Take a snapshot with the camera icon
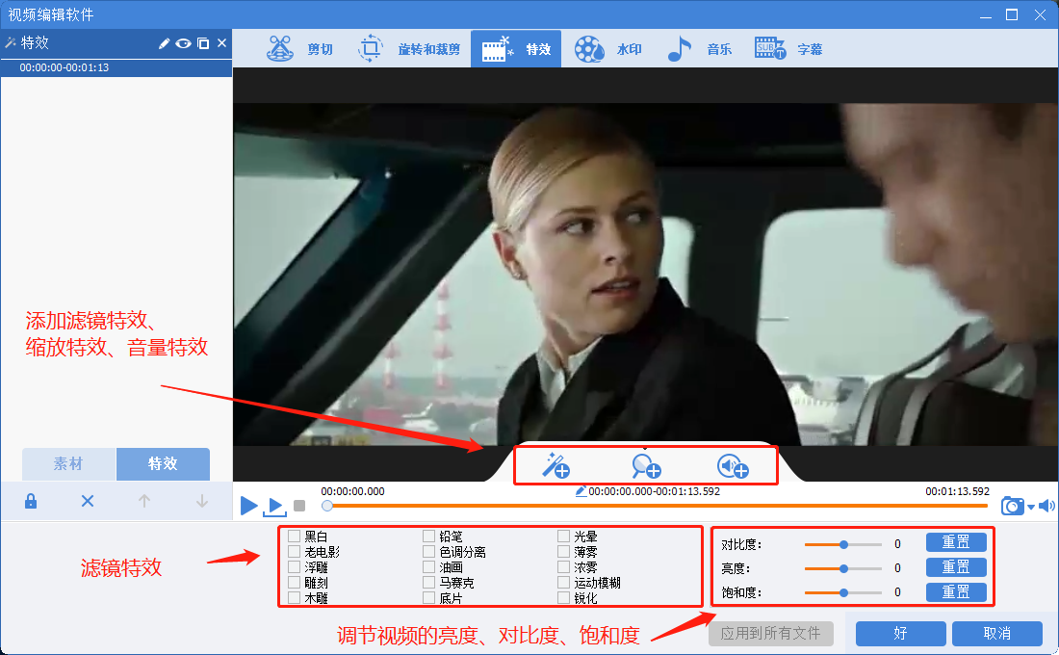Image resolution: width=1059 pixels, height=655 pixels. [x=1013, y=505]
